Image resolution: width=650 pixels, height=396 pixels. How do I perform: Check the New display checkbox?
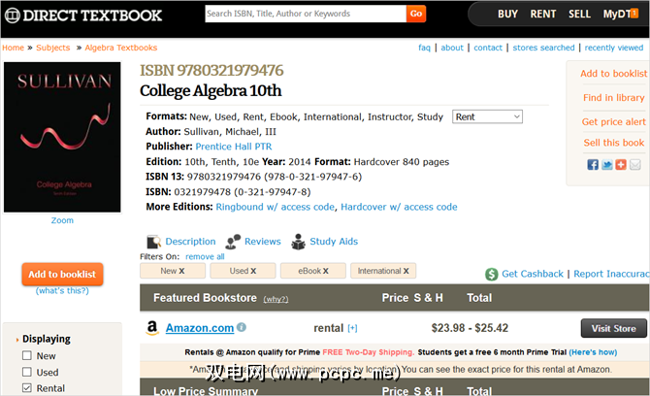27,356
